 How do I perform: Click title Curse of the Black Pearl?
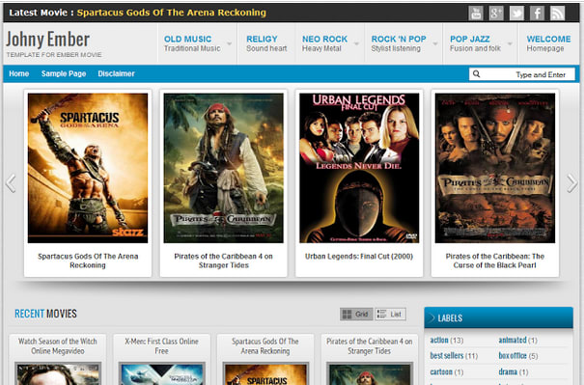[495, 261]
